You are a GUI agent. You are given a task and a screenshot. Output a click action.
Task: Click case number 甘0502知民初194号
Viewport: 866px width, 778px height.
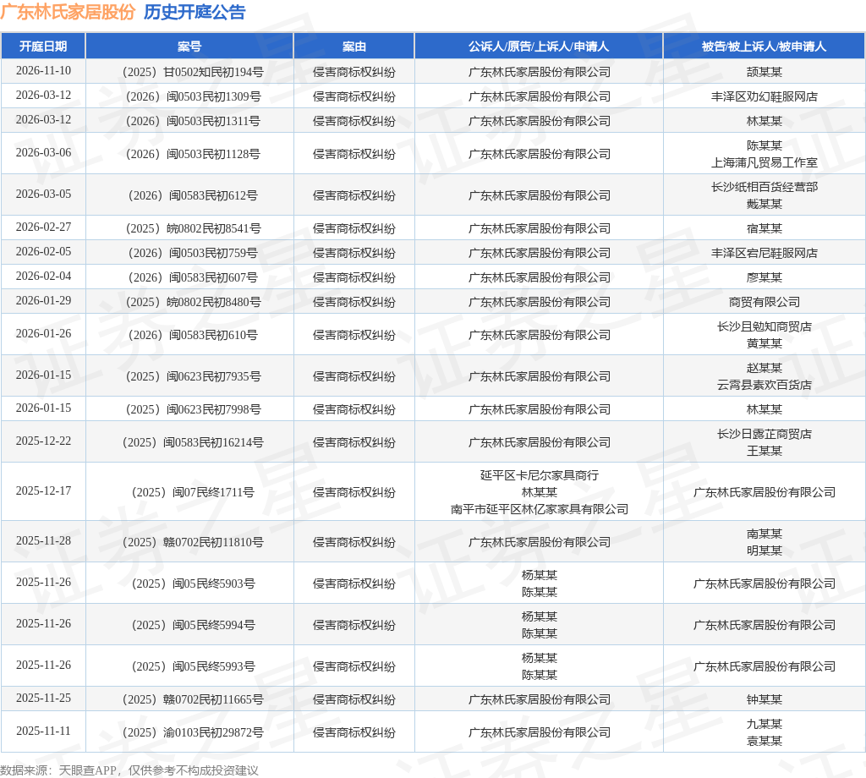(193, 72)
